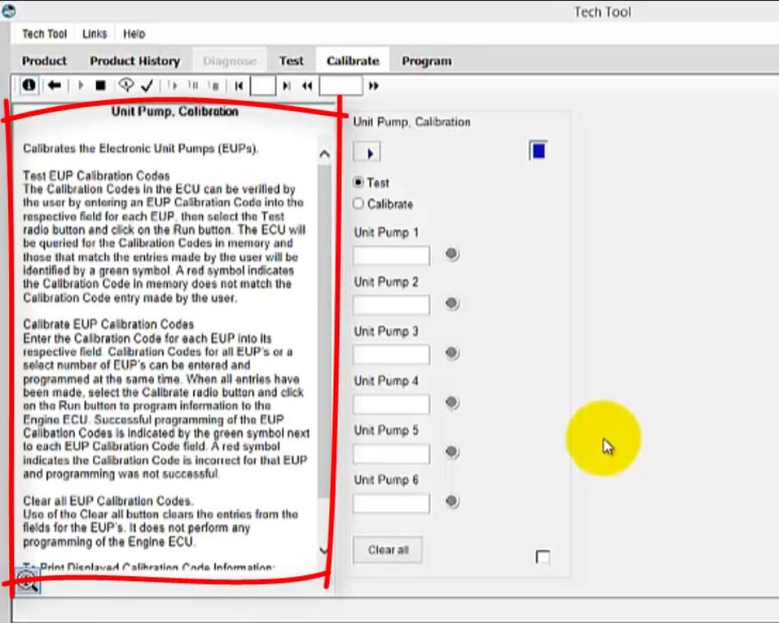Click the Unit Pump 3 code field

(x=391, y=355)
